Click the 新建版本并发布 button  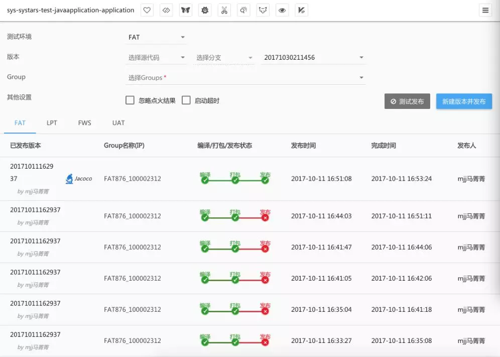click(x=464, y=101)
